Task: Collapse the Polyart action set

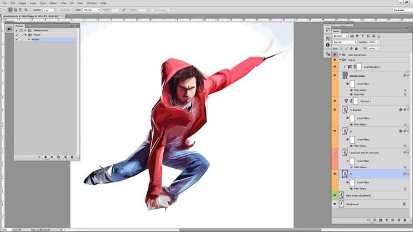Action: coord(25,35)
